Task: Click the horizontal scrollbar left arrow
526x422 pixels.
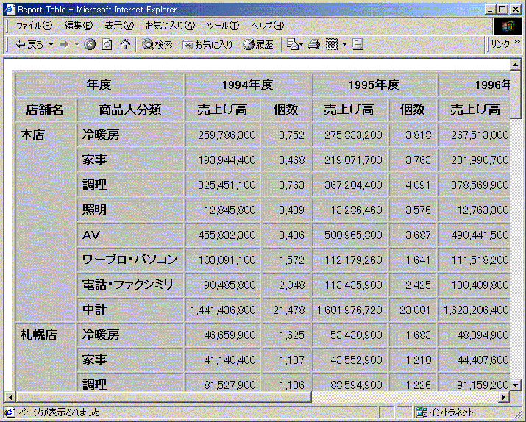Action: 10,398
